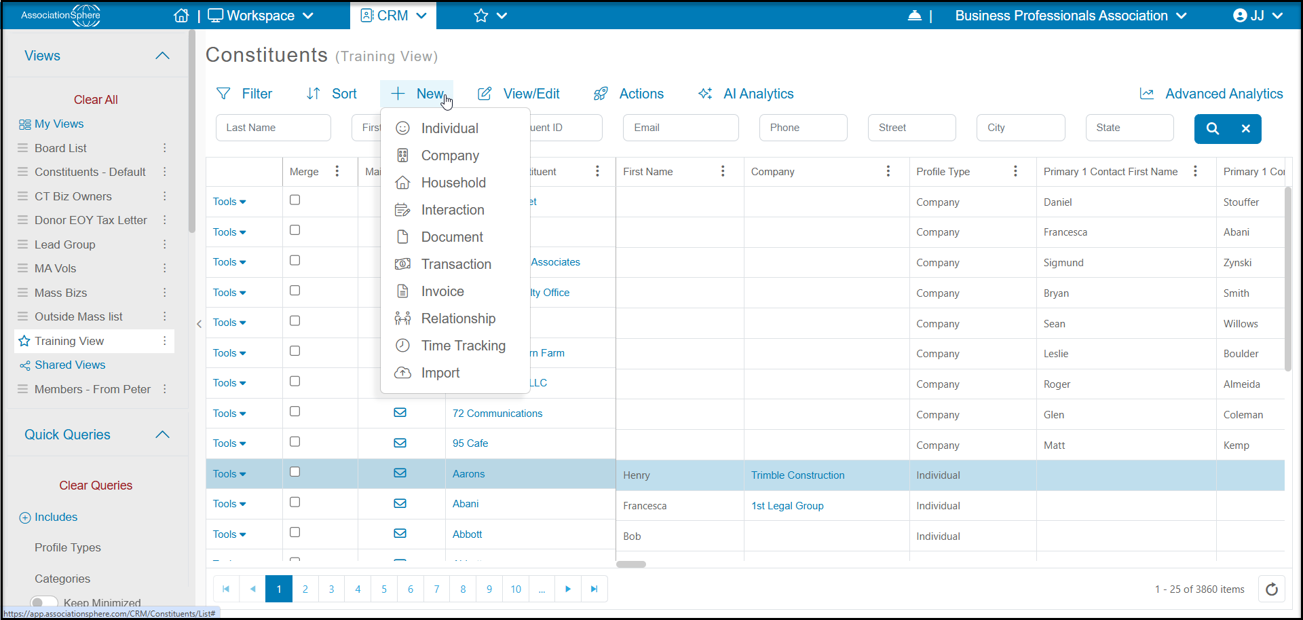Screen dimensions: 1303x620
Task: Open options dots for Board List view
Action: click(x=164, y=148)
